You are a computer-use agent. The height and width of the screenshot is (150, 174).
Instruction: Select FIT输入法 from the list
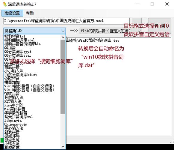pyautogui.click(x=32, y=101)
